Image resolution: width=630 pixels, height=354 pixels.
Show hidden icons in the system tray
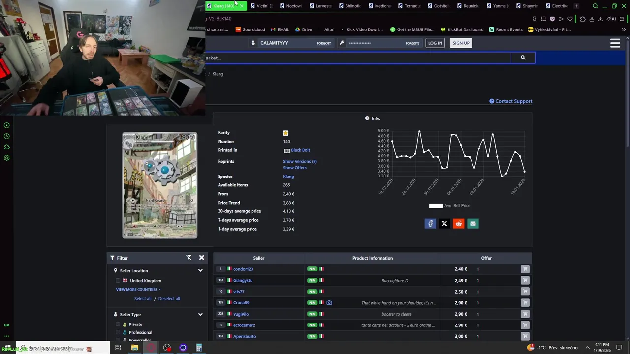[587, 348]
